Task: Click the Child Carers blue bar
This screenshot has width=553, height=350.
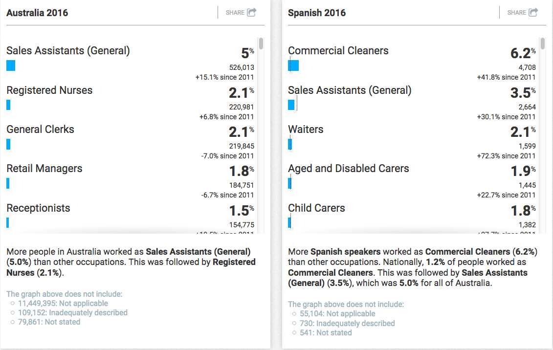Action: click(289, 223)
